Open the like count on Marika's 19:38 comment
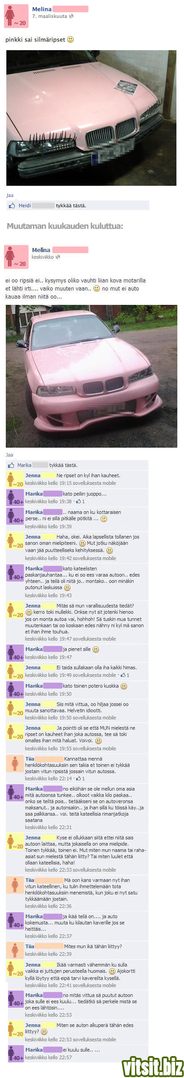 tap(81, 501)
